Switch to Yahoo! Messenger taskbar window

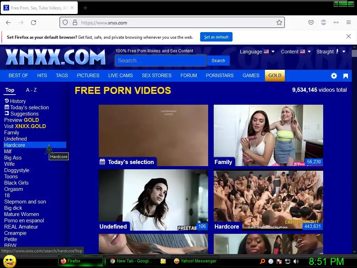point(195,261)
